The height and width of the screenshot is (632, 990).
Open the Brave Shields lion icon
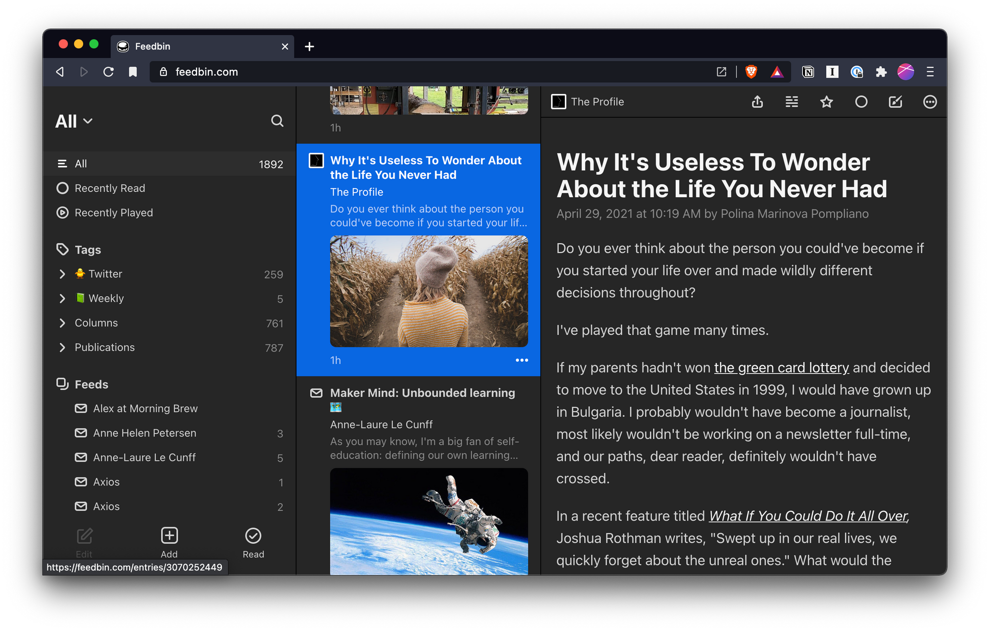tap(751, 72)
